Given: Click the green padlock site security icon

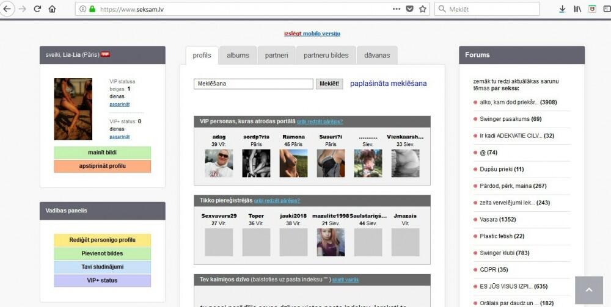Looking at the screenshot, I should coord(92,9).
